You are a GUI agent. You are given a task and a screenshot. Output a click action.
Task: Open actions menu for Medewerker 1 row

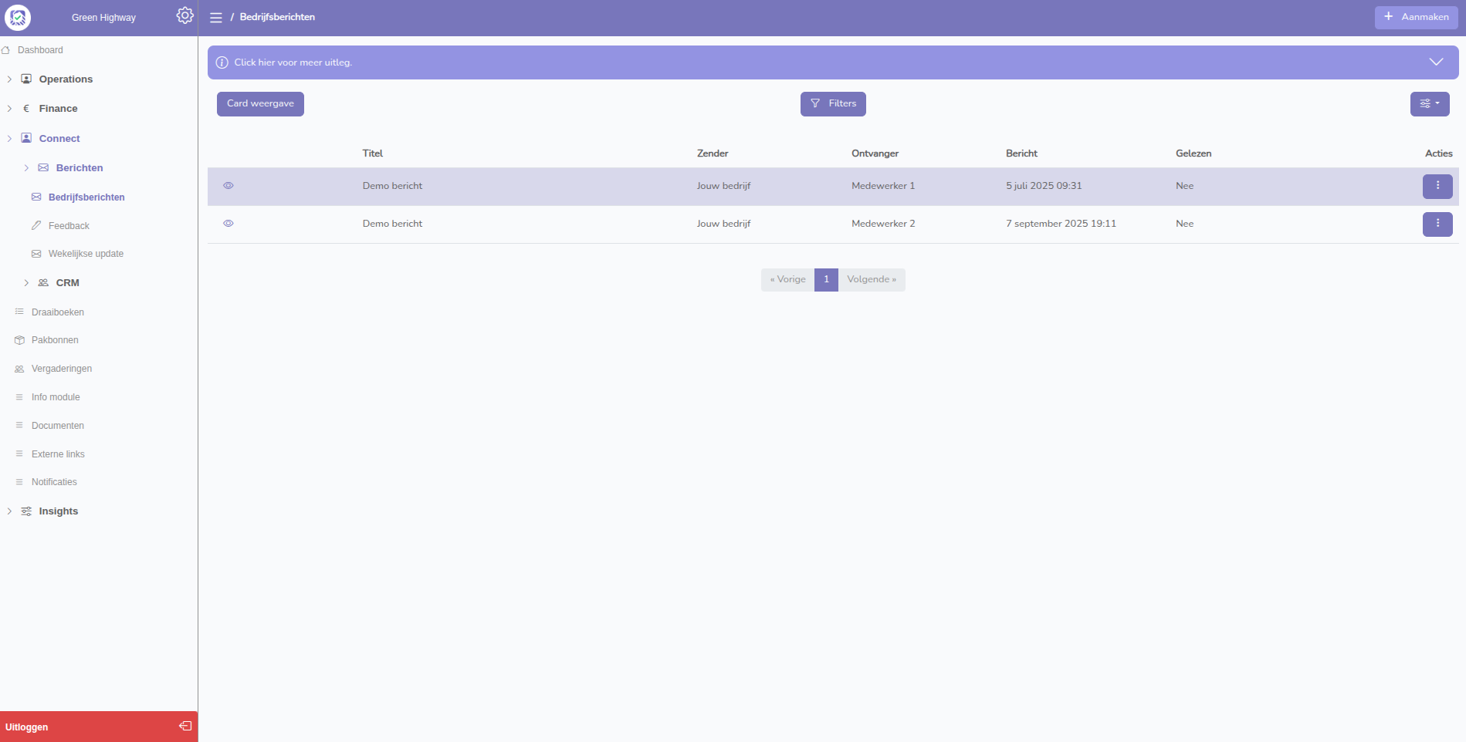pyautogui.click(x=1437, y=186)
